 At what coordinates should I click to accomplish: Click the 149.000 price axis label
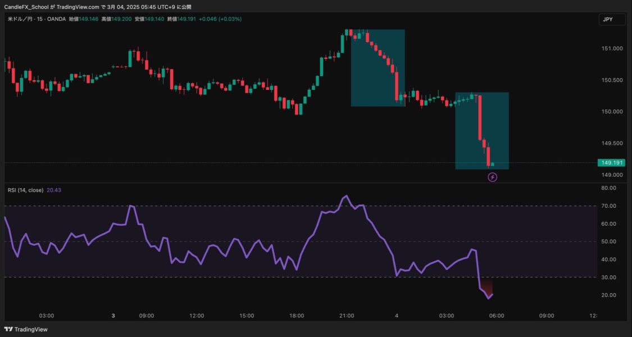point(612,175)
